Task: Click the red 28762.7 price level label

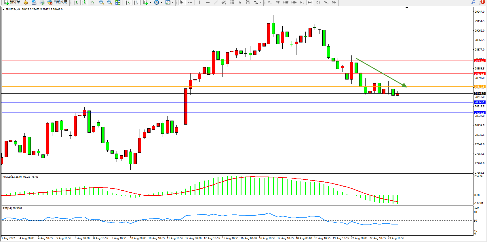Action: (x=480, y=61)
